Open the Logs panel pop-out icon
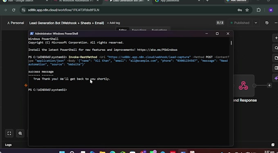The image size is (278, 153). click(273, 145)
